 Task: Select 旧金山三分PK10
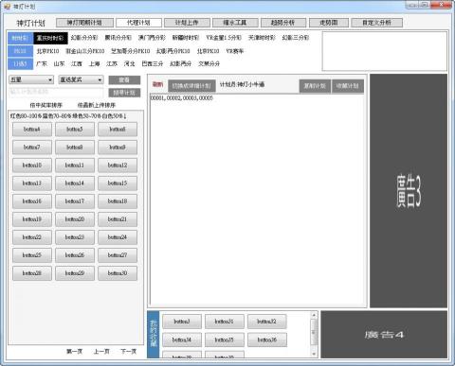85,51
